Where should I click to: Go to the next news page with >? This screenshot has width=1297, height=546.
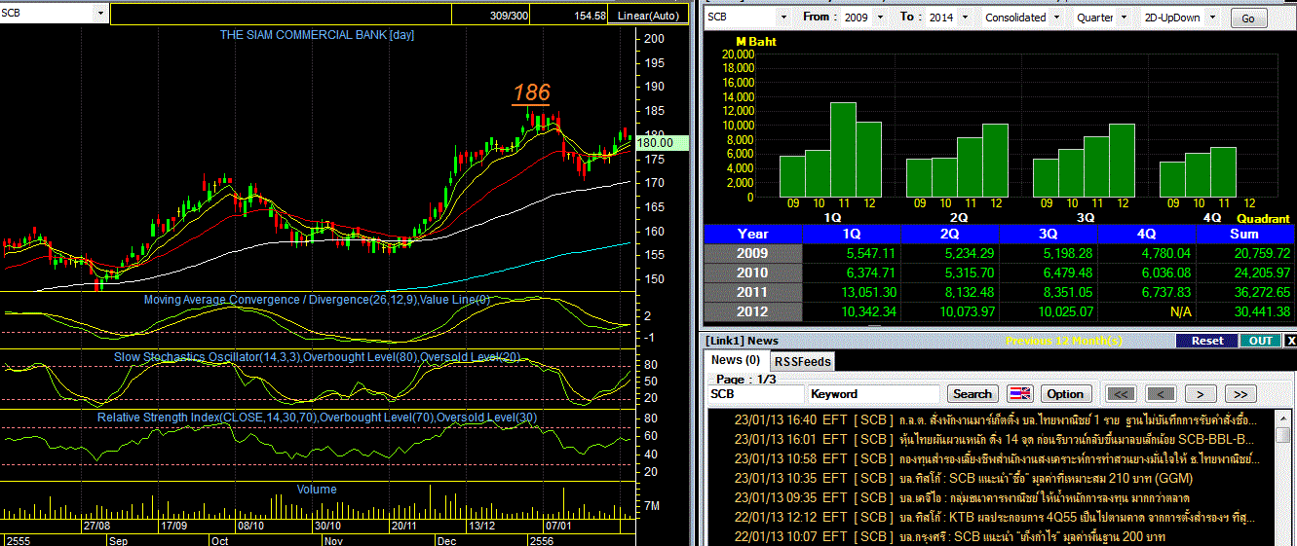click(1200, 394)
